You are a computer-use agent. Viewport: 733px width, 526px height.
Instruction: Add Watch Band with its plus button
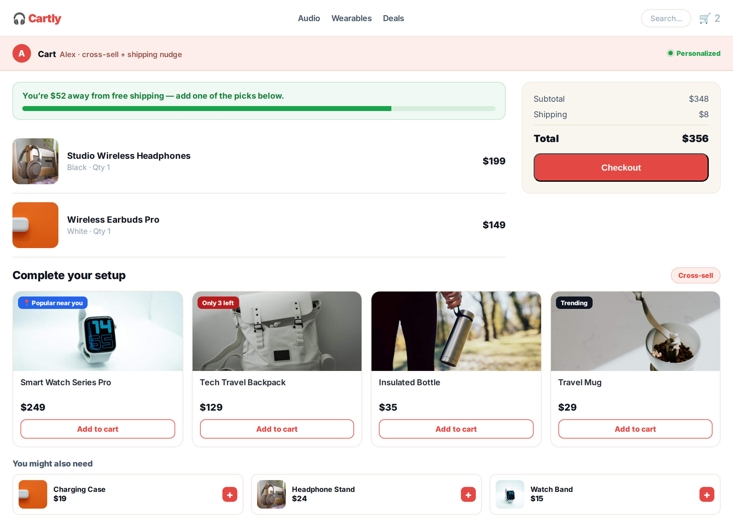pyautogui.click(x=707, y=494)
